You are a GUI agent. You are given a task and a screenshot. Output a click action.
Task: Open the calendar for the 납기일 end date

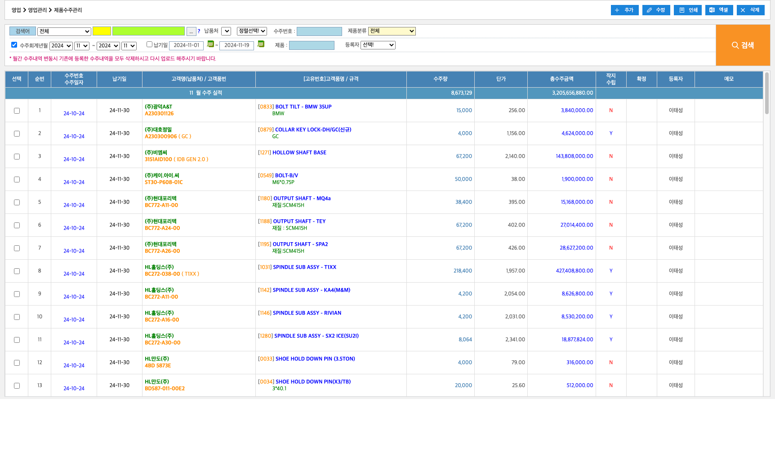click(x=261, y=44)
